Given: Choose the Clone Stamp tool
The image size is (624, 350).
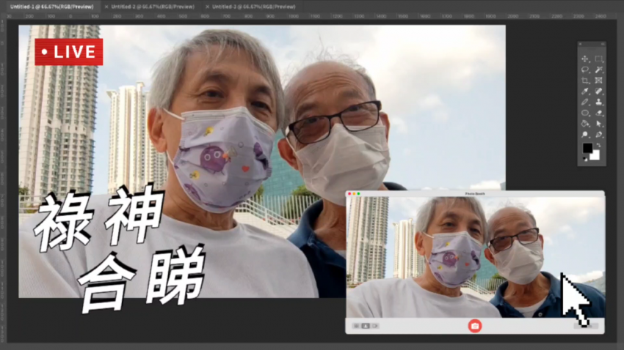Looking at the screenshot, I should pos(599,103).
